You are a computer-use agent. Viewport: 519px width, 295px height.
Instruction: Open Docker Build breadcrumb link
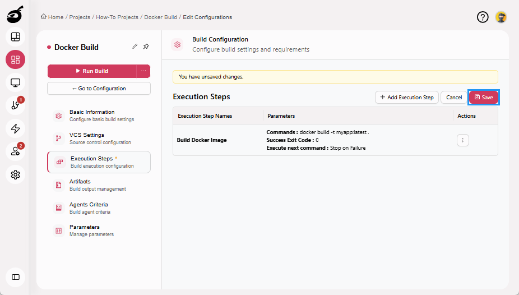[x=160, y=17]
